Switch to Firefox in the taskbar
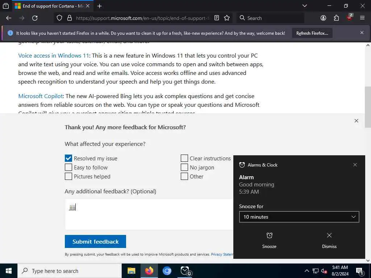Viewport: 371px width, 278px height. [x=149, y=271]
